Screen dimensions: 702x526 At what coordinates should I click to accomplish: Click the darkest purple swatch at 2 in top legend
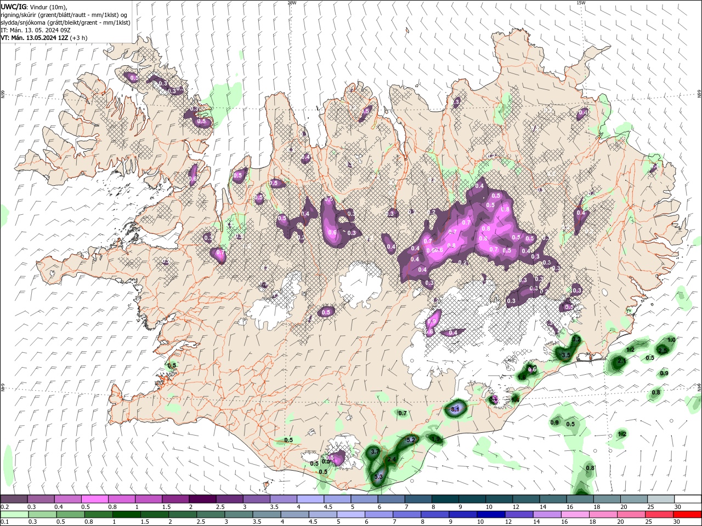click(x=202, y=499)
